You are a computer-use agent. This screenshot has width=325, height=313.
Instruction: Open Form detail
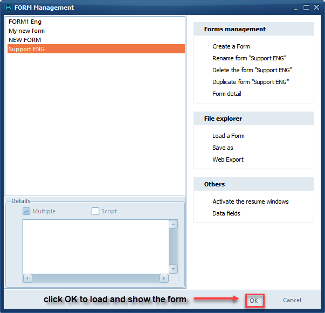[x=226, y=94]
